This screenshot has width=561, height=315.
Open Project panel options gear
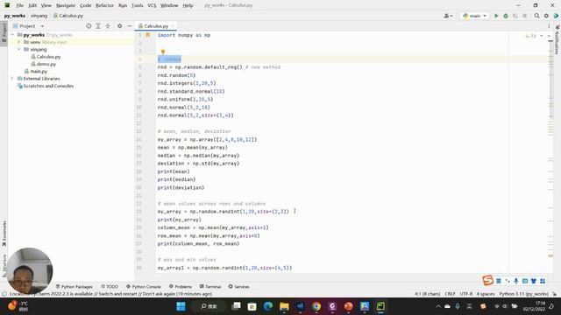[119, 26]
